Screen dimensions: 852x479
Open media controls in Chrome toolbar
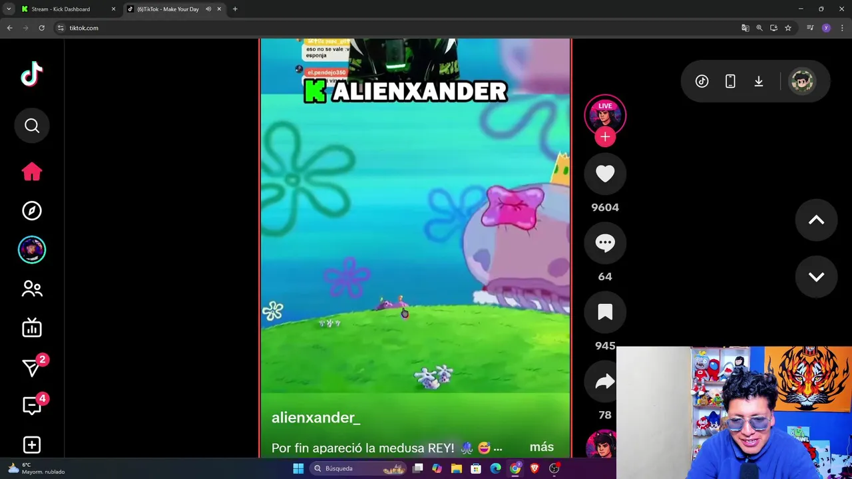coord(810,28)
